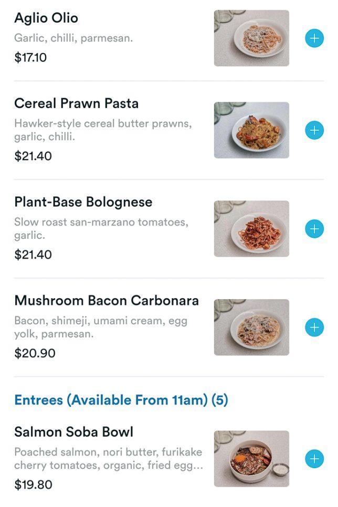Image resolution: width=338 pixels, height=507 pixels.
Task: Click the add icon for Plant-Base Bolognese
Action: pyautogui.click(x=315, y=228)
